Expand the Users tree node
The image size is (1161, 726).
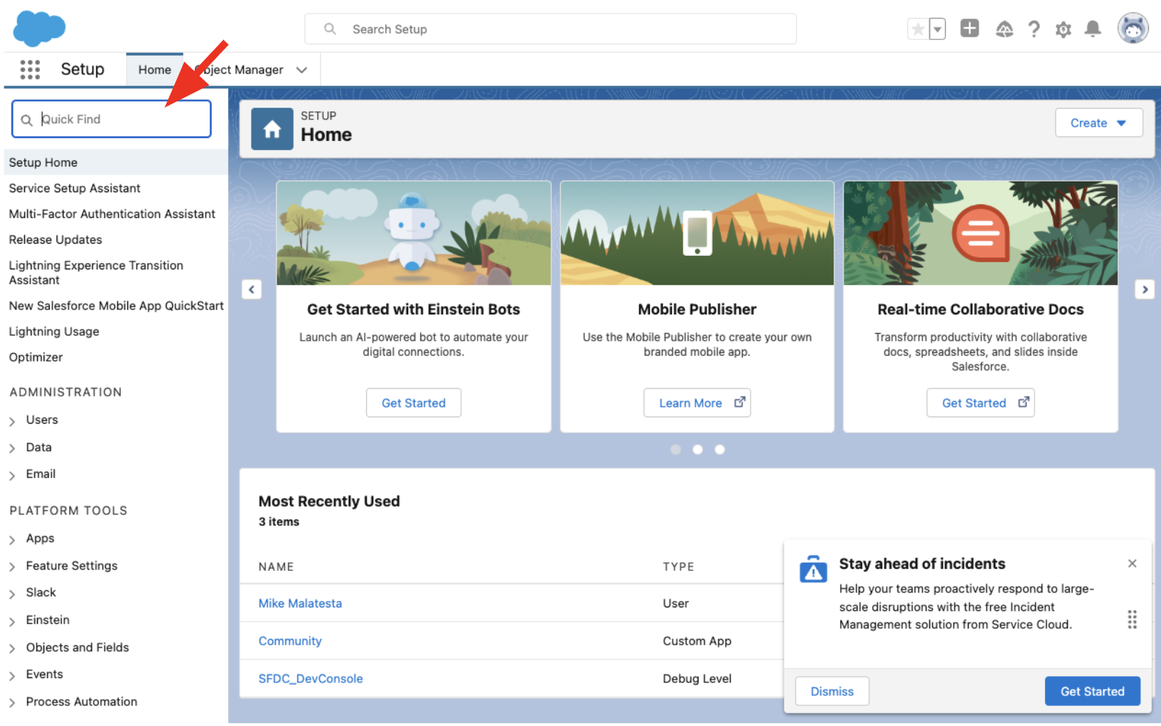[12, 421]
